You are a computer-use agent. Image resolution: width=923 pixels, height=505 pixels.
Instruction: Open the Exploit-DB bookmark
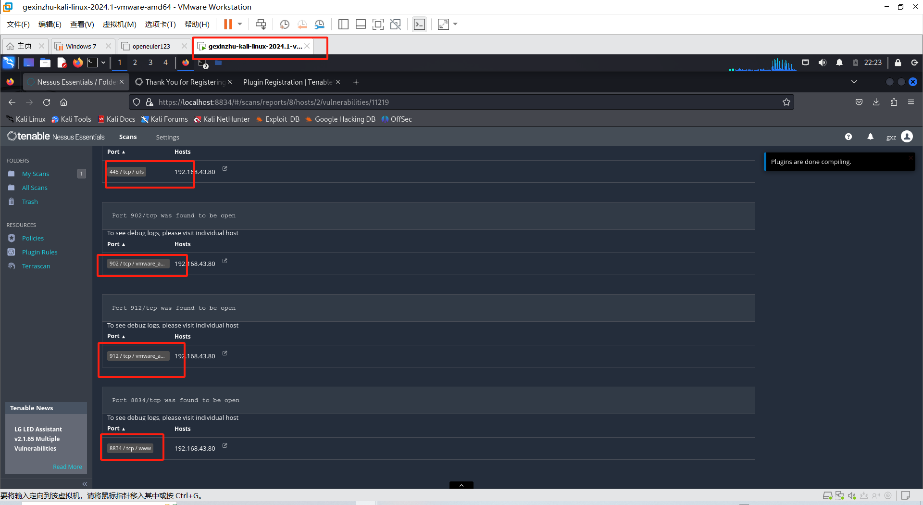[x=278, y=119]
